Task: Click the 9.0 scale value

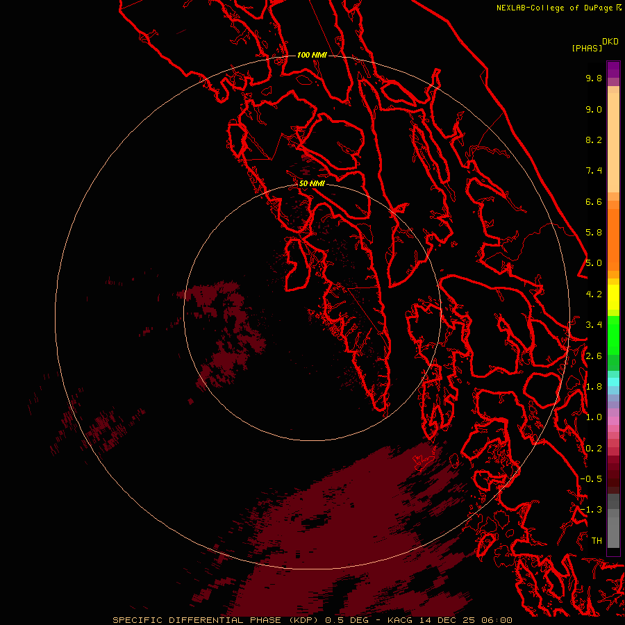Action: point(594,109)
